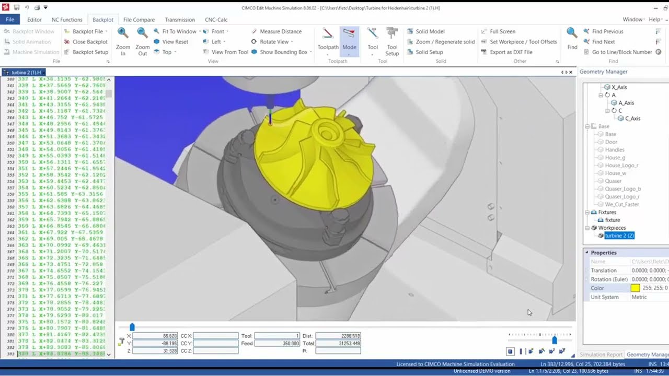Screen dimensions: 669x376
Task: Open Backplot Setup
Action: point(86,52)
